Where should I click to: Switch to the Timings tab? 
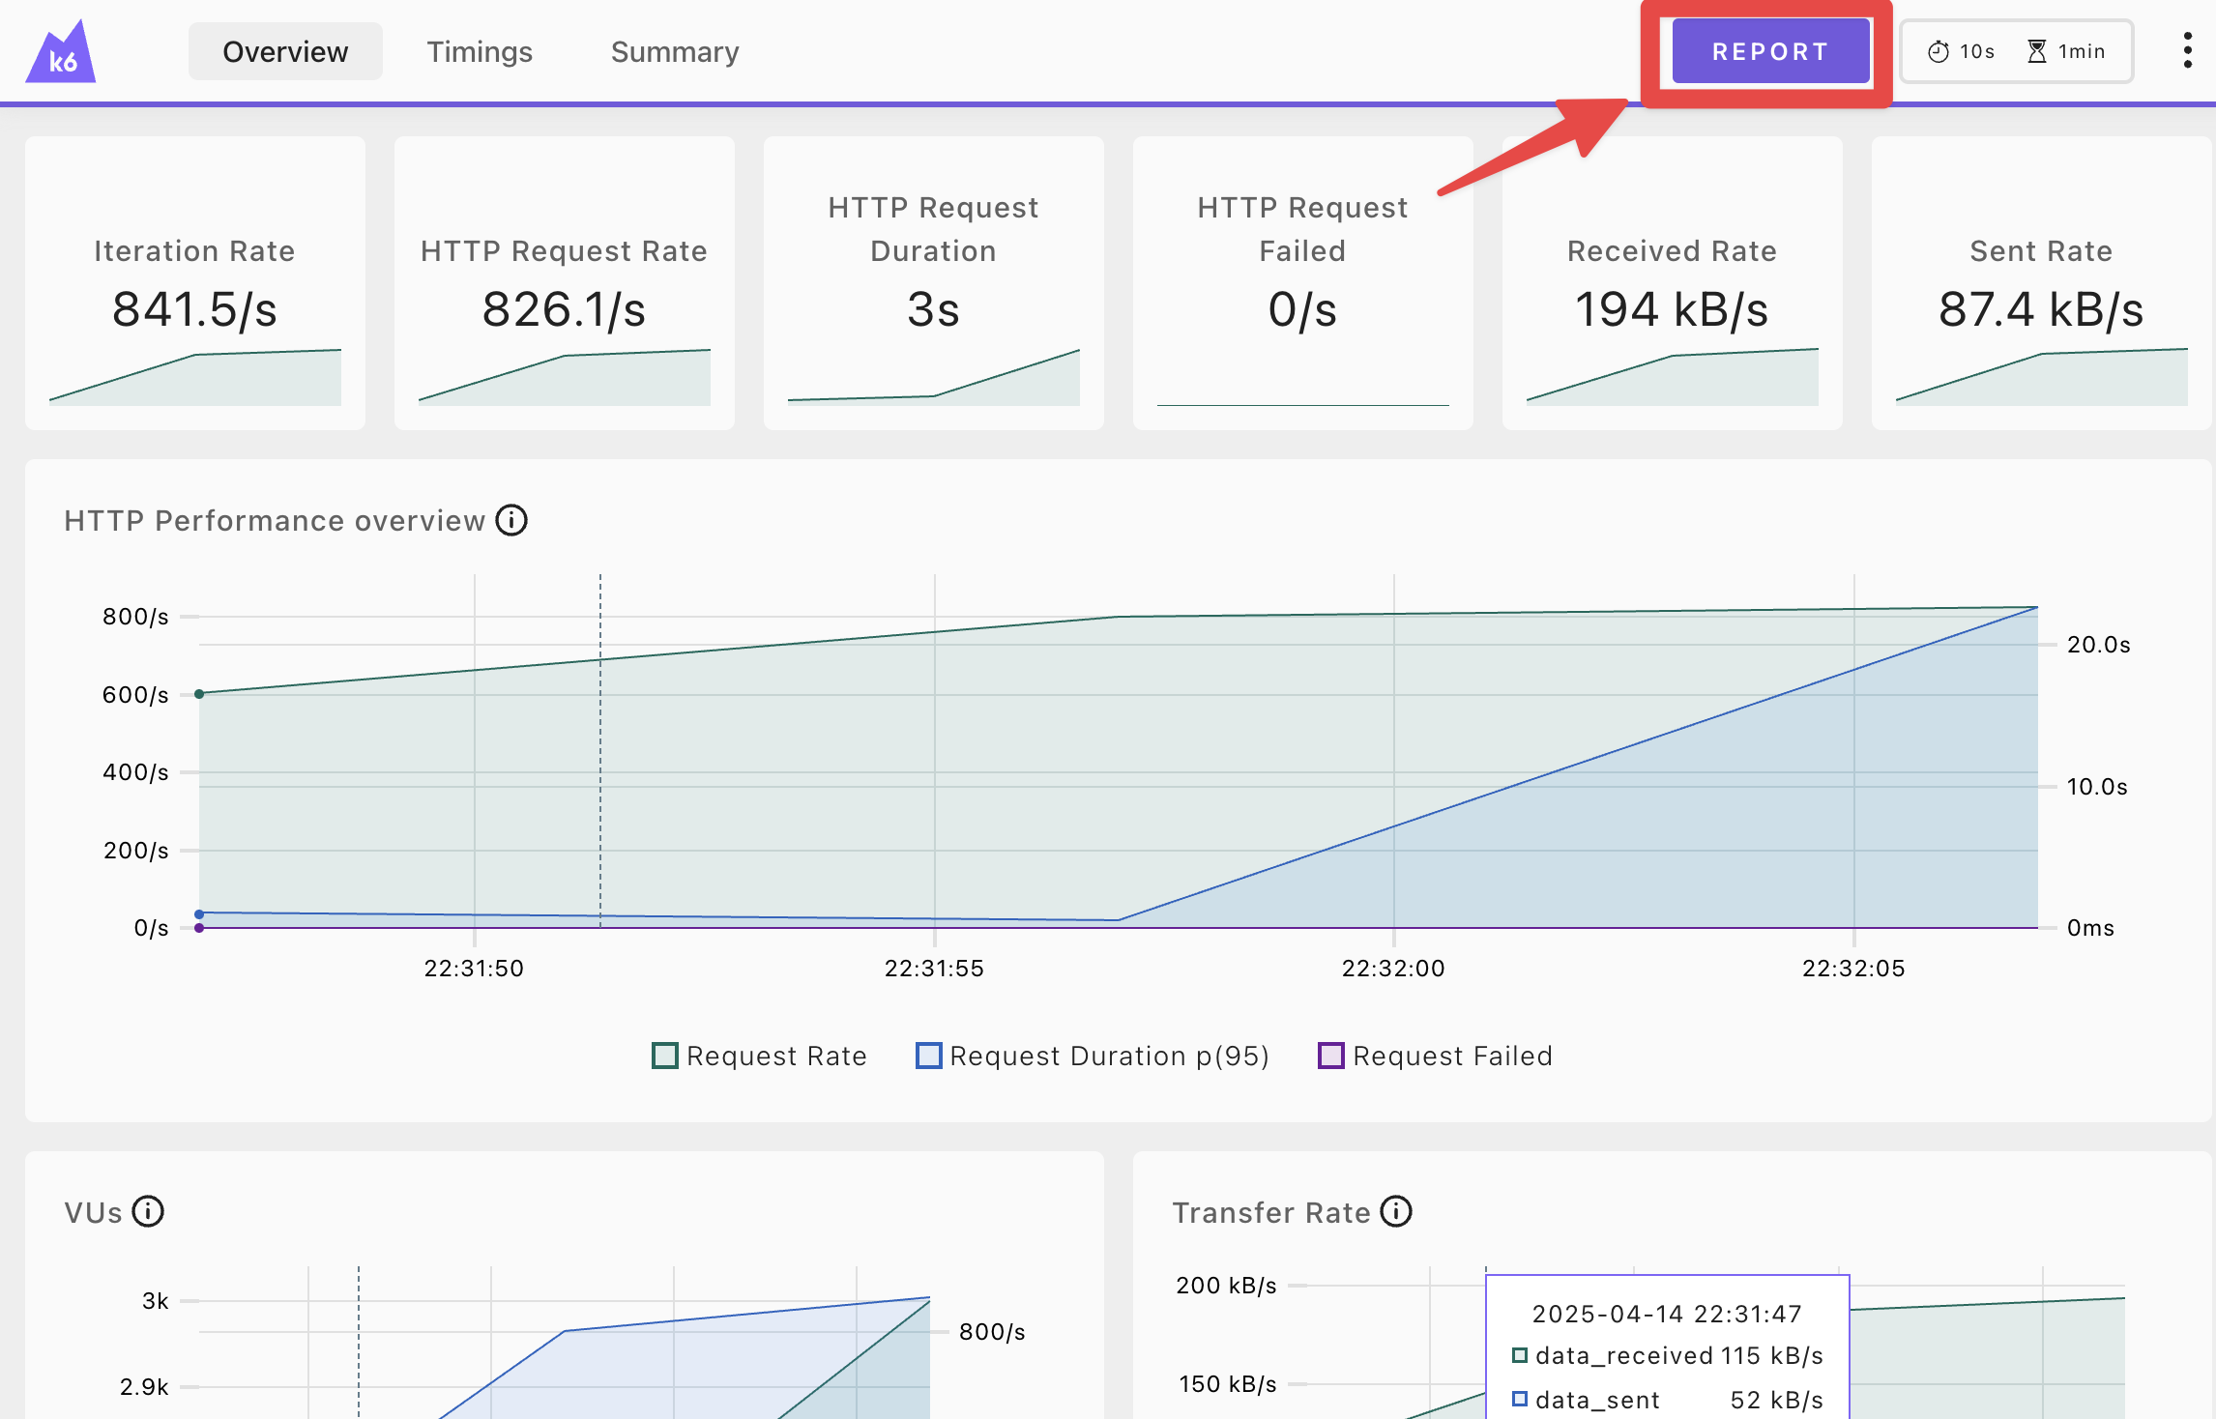coord(480,51)
